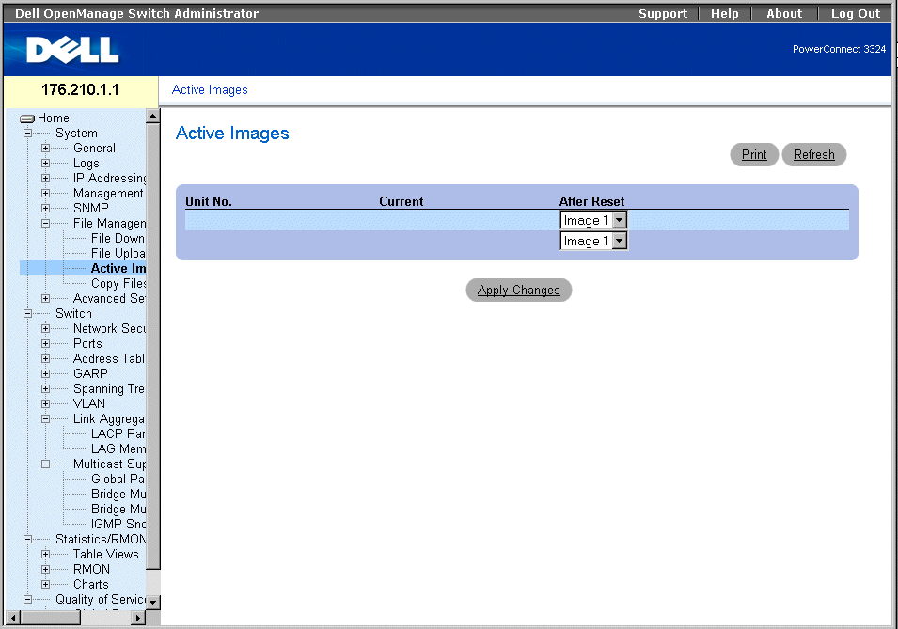Click the PowerConnect 3324 label

tap(839, 49)
